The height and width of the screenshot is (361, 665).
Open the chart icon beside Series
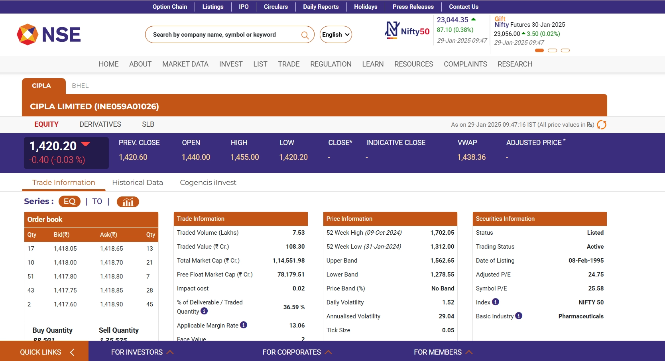click(x=128, y=202)
